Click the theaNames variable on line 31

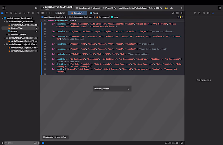pos(61,24)
